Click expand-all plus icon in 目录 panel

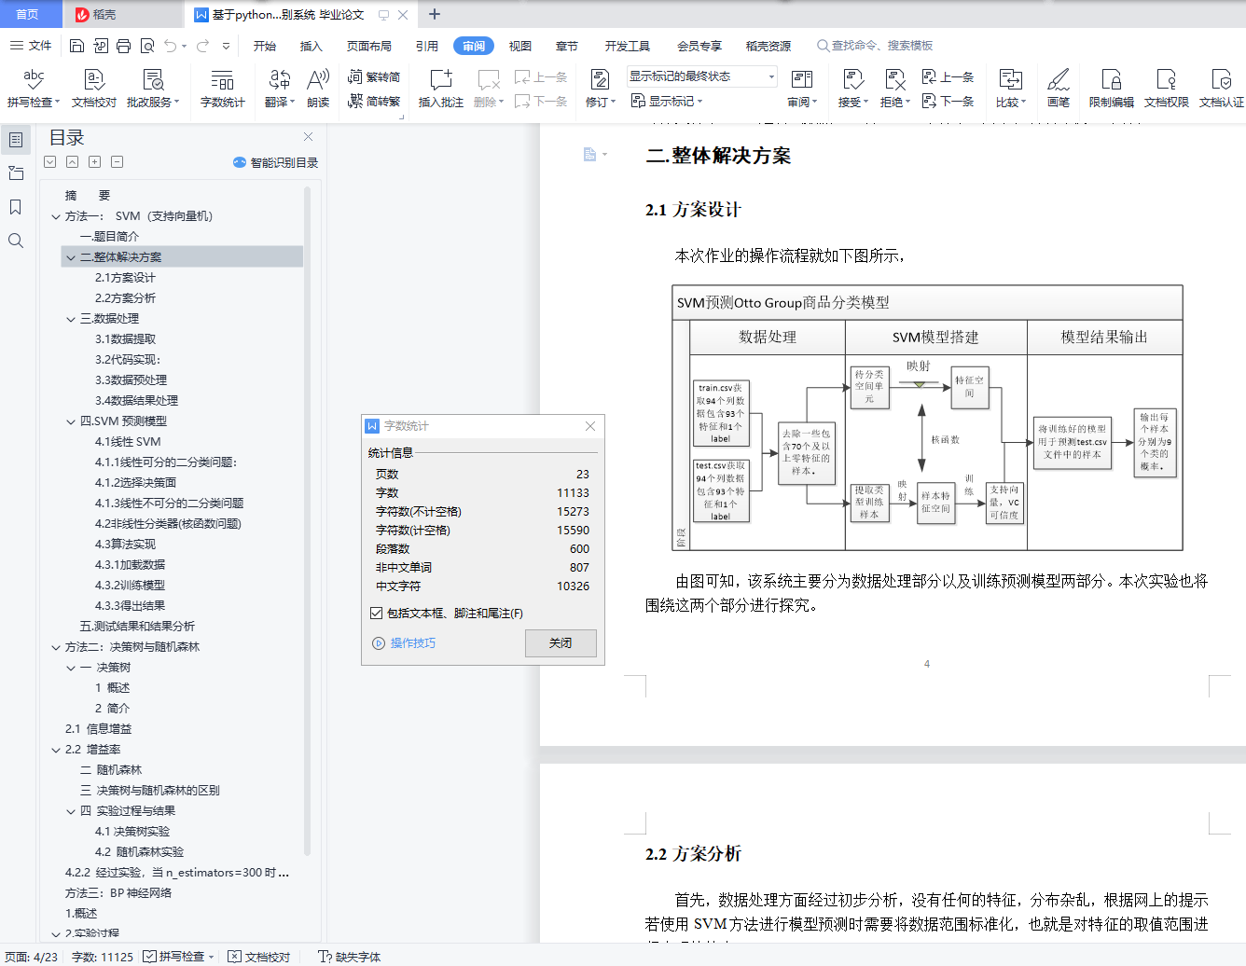click(x=94, y=161)
